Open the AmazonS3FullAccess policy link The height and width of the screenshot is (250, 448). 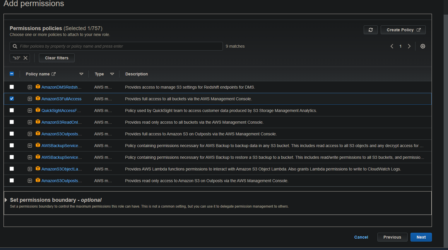tap(61, 99)
